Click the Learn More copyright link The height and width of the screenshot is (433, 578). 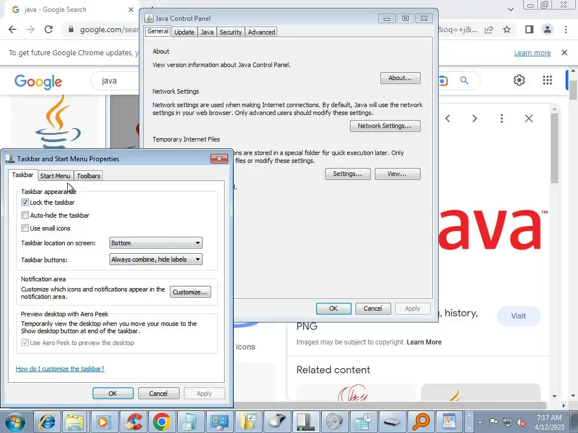[424, 342]
